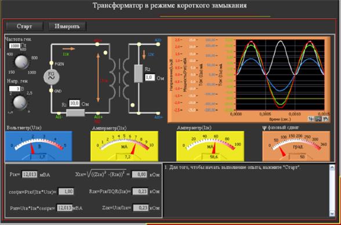Click the Амперметр(I2k) label

pos(194,128)
